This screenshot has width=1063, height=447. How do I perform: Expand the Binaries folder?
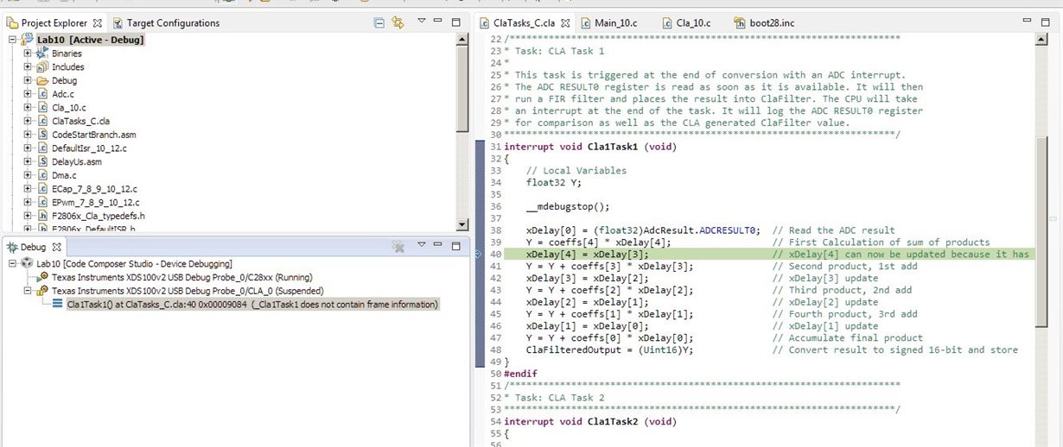pyautogui.click(x=28, y=54)
